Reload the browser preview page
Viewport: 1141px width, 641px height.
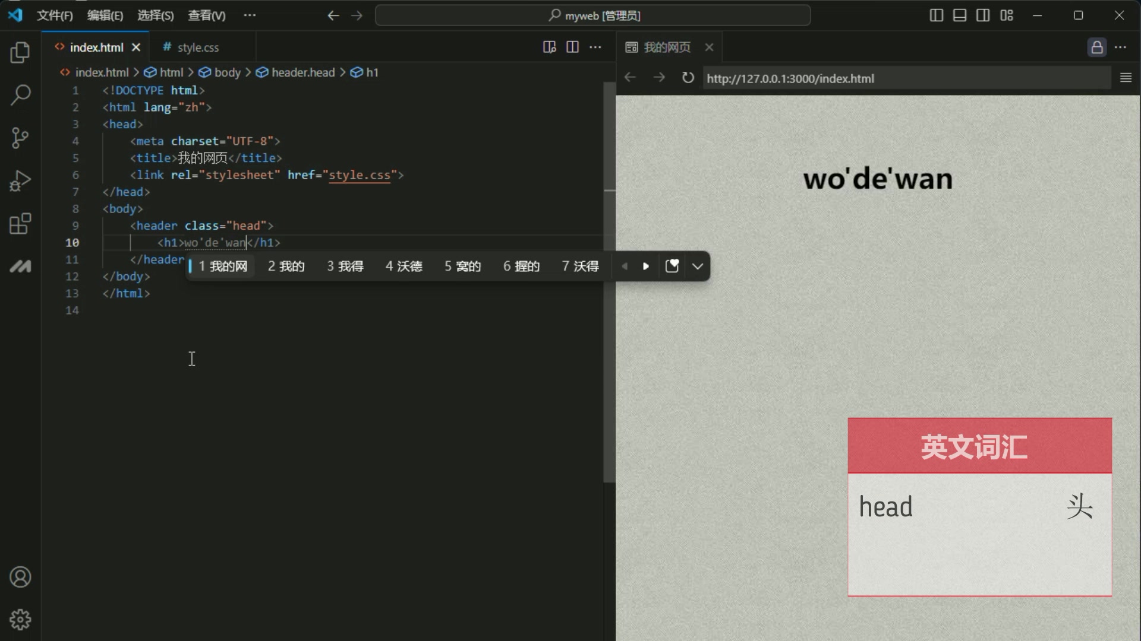click(688, 77)
